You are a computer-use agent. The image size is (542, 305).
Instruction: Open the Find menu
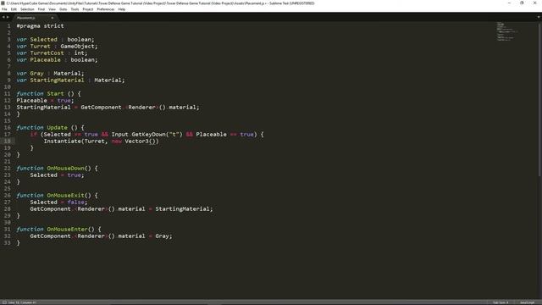point(41,9)
